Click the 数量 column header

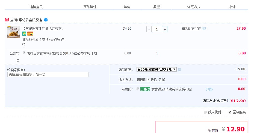tap(157, 7)
